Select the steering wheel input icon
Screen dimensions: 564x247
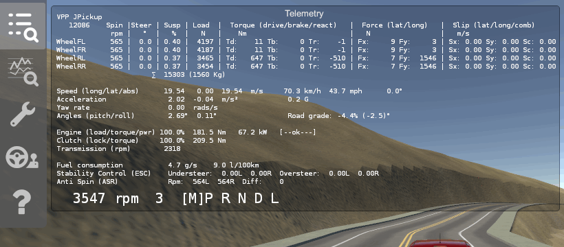tap(22, 158)
